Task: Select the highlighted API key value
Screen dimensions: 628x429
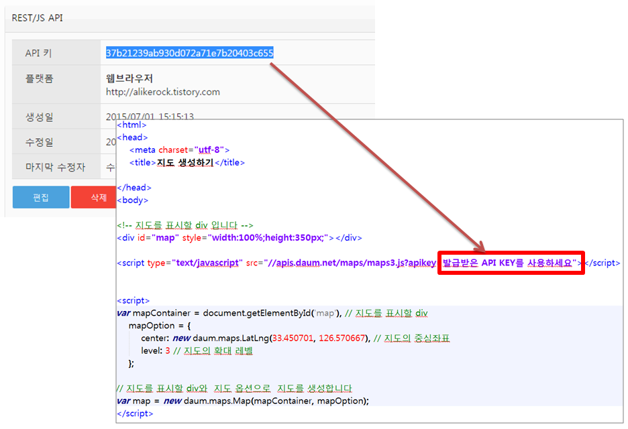Action: (x=189, y=53)
